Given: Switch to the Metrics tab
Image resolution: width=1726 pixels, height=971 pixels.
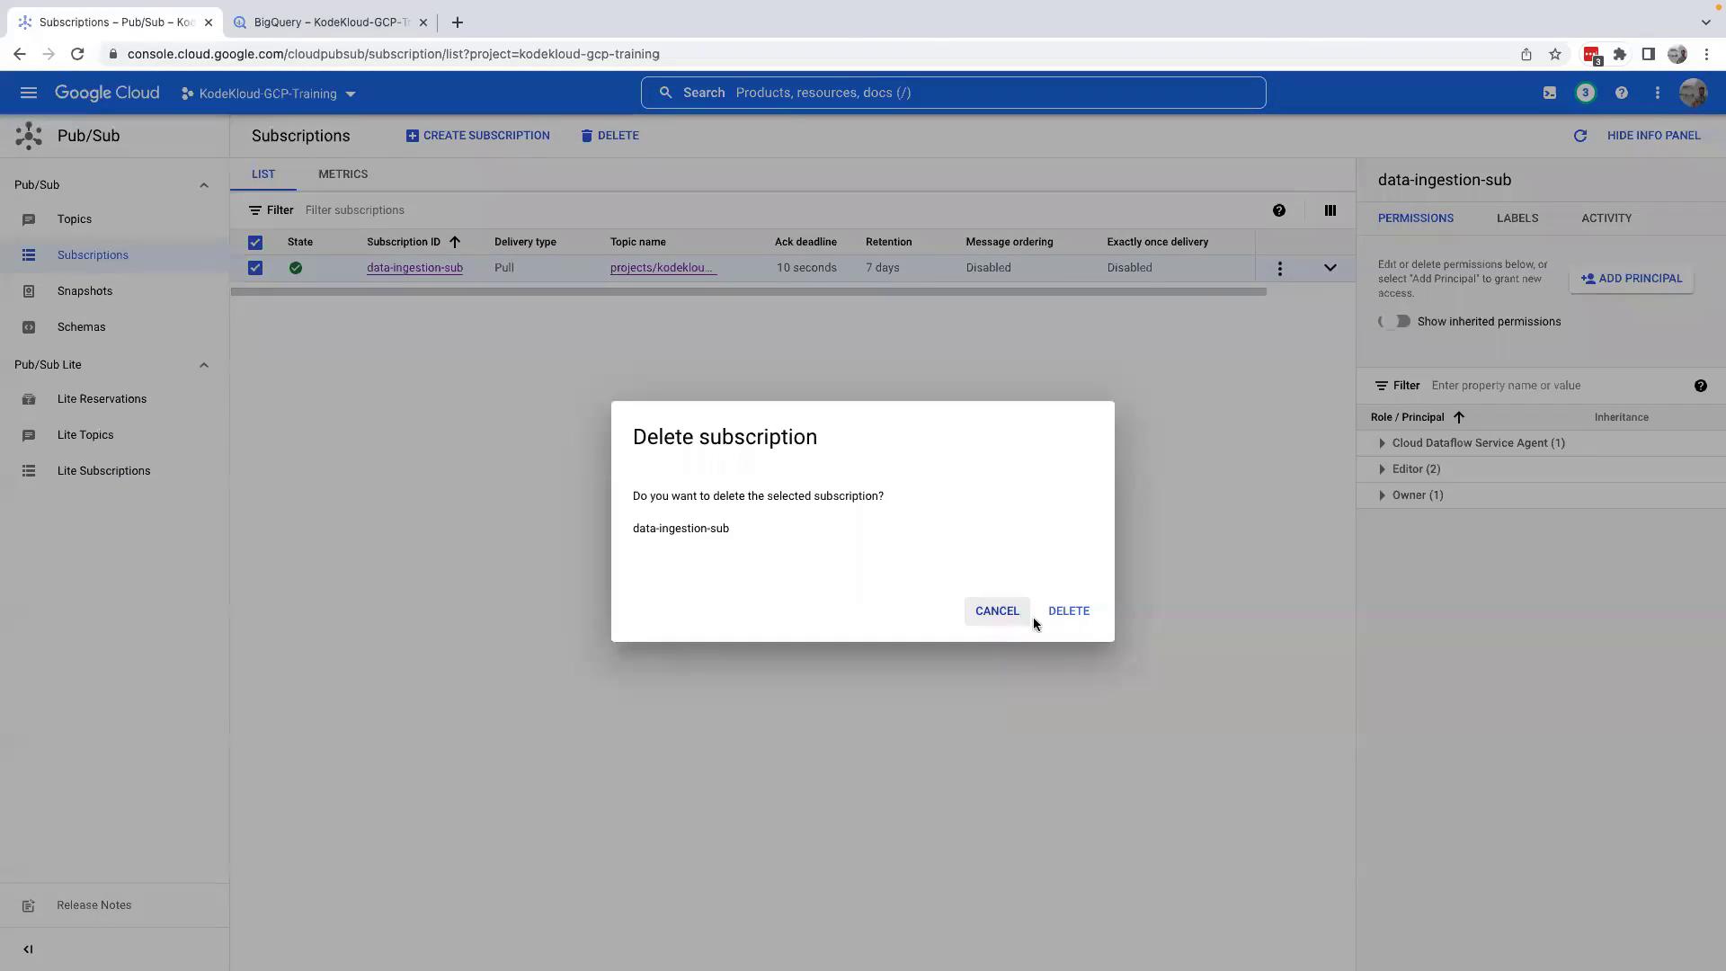Looking at the screenshot, I should tap(343, 174).
